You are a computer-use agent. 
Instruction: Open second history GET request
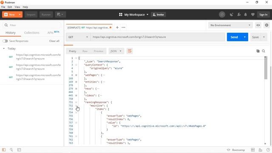tap(35, 67)
